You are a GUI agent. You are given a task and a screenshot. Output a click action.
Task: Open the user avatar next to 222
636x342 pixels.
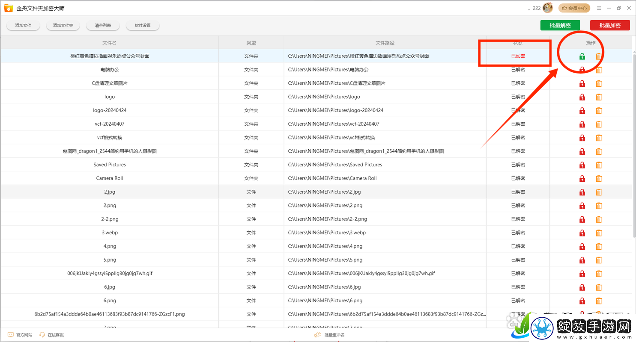[x=548, y=8]
